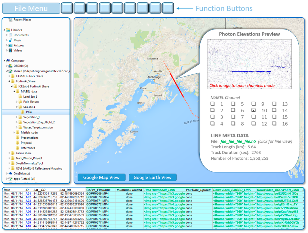Expand the Vegetation_1 folder

pos(17,117)
